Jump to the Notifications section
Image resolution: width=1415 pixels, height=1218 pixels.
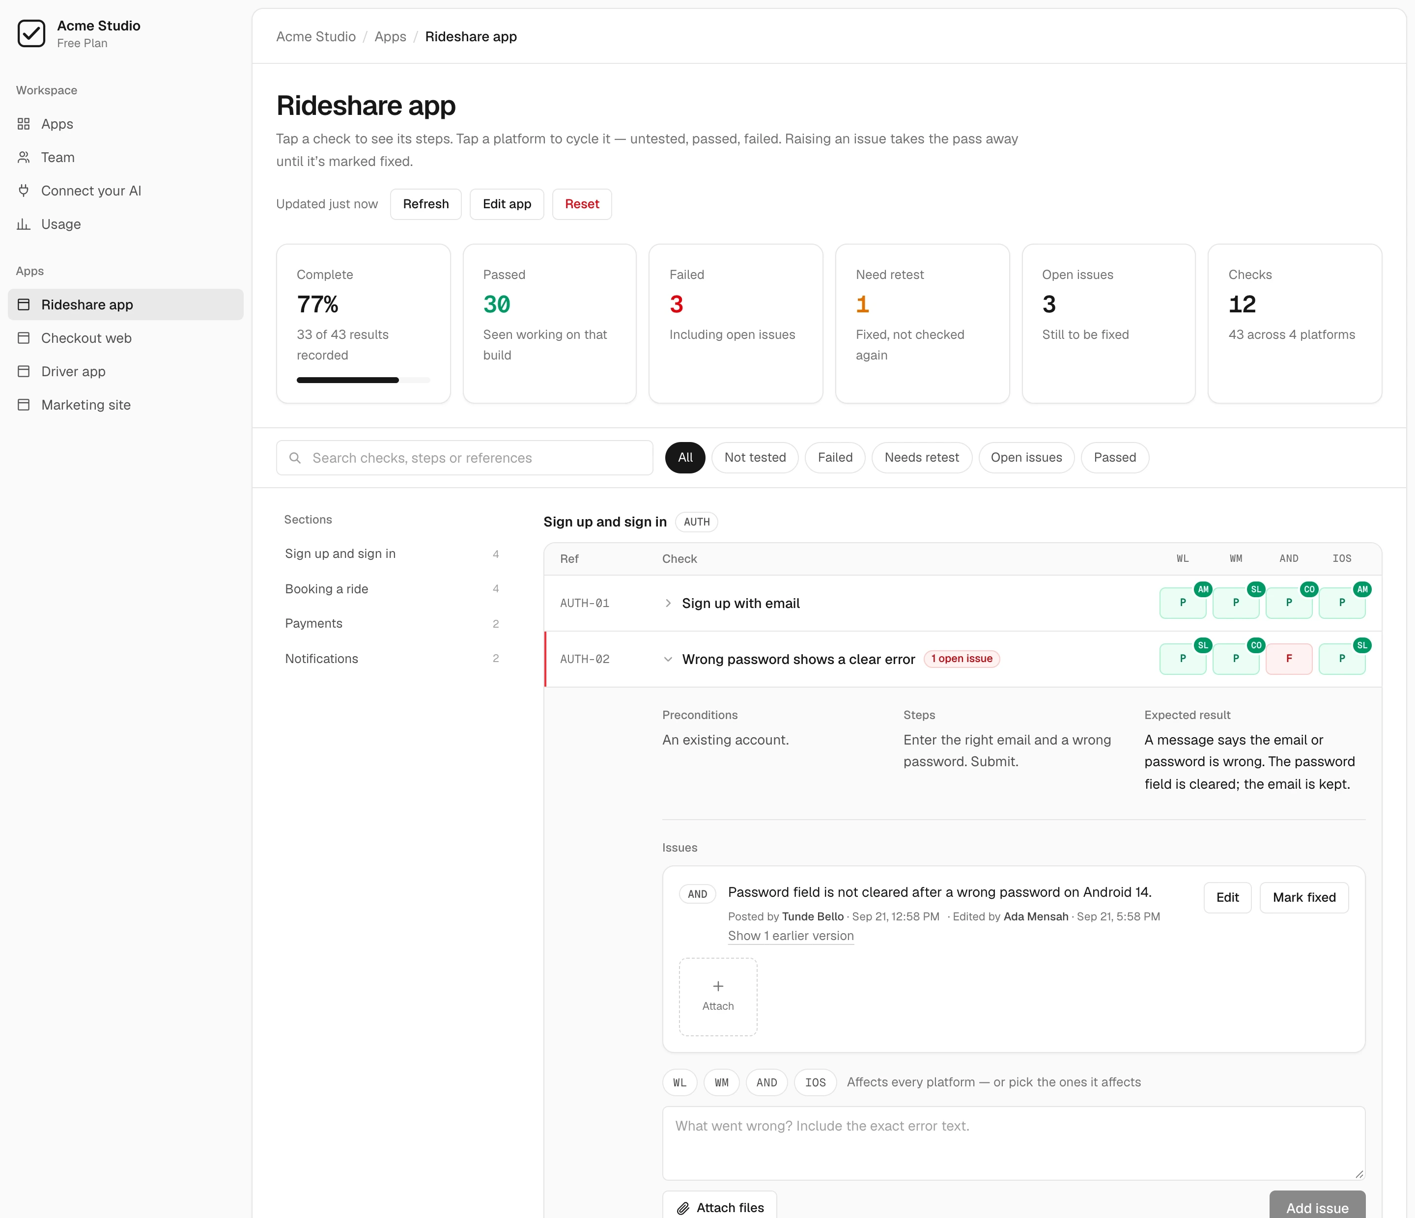click(392, 658)
